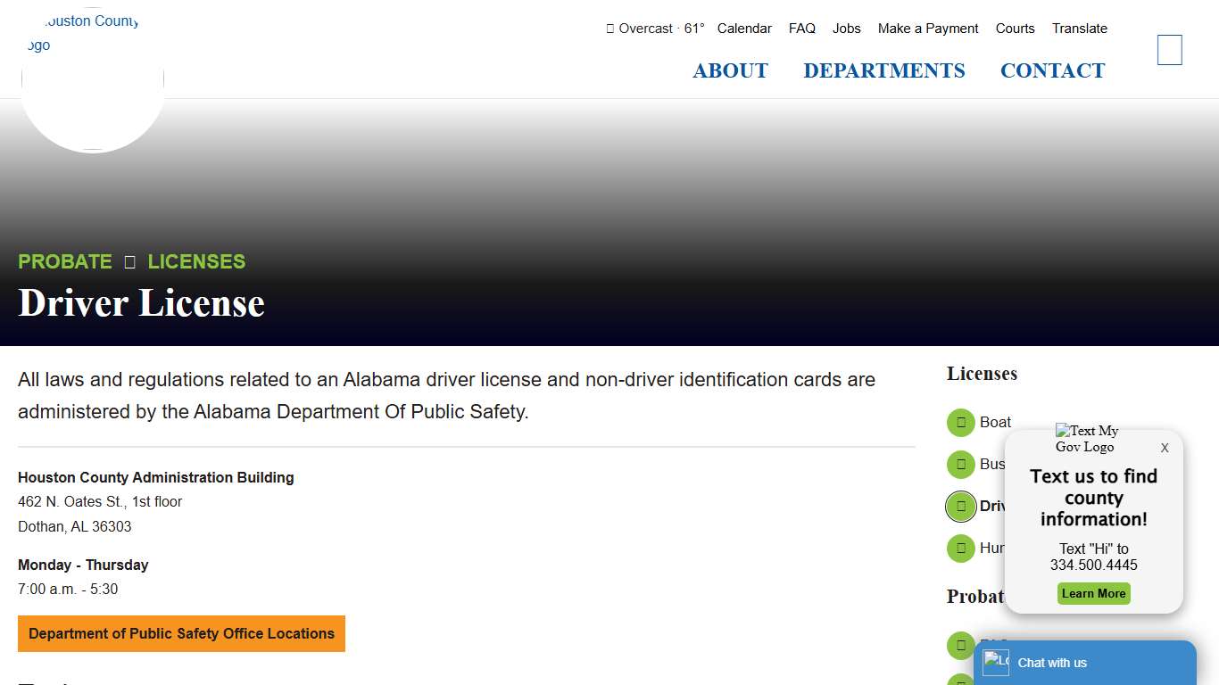The image size is (1219, 685).
Task: Click Department of Public Safety Office Locations button
Action: click(181, 633)
